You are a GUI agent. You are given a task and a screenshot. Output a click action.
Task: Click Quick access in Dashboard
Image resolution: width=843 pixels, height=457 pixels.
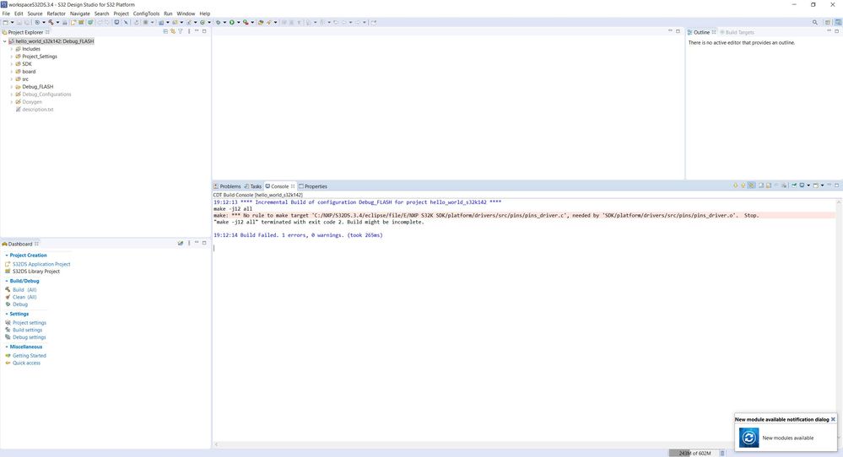[26, 363]
